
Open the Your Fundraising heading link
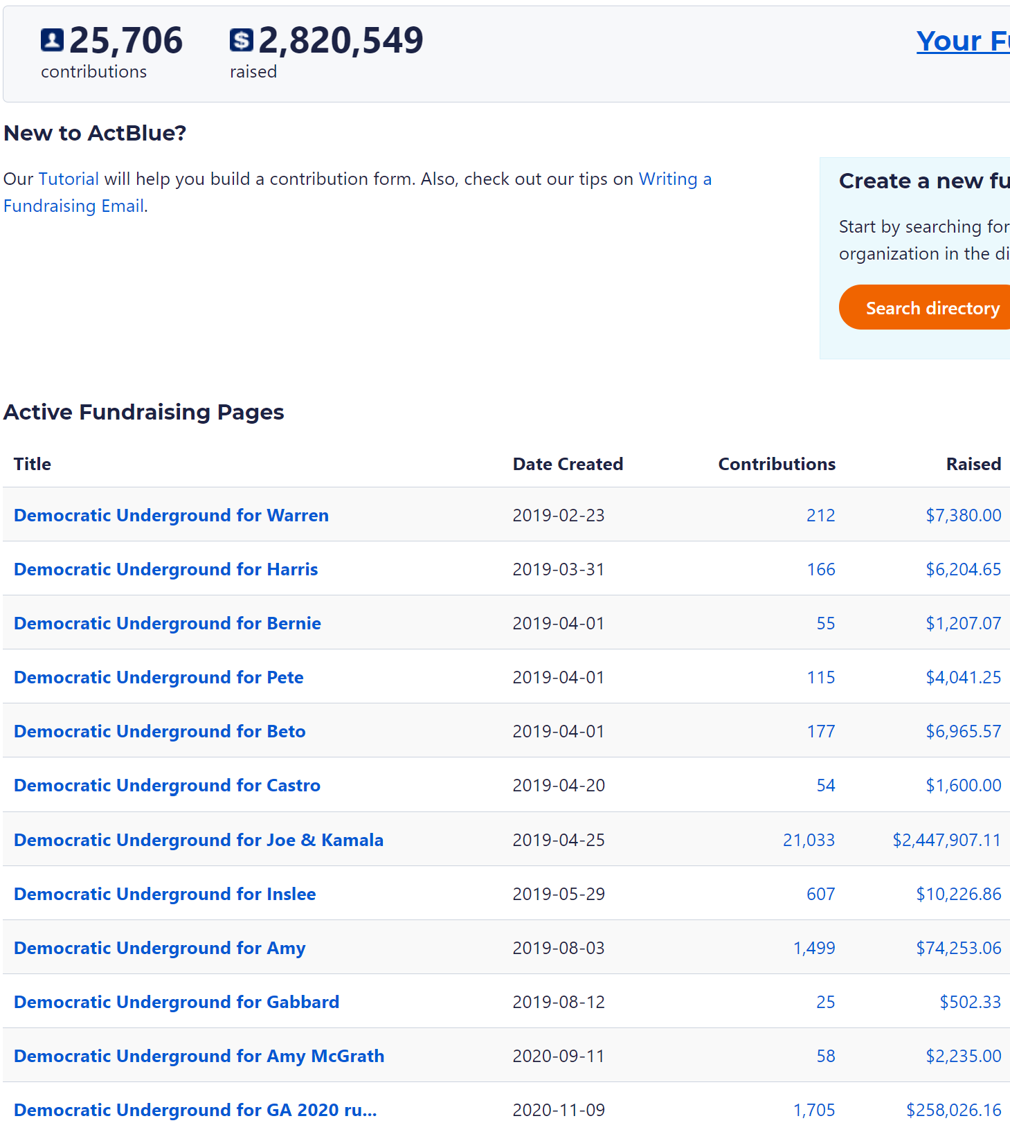(963, 41)
